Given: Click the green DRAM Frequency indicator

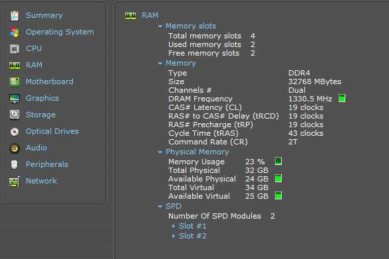Looking at the screenshot, I should 342,98.
